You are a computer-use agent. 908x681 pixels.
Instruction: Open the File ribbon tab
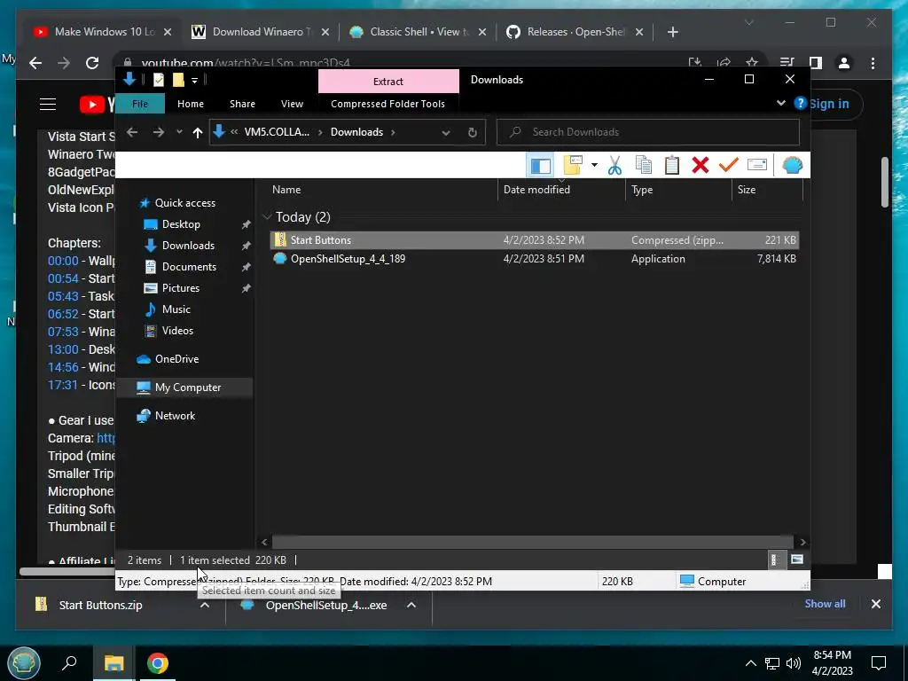pyautogui.click(x=139, y=104)
